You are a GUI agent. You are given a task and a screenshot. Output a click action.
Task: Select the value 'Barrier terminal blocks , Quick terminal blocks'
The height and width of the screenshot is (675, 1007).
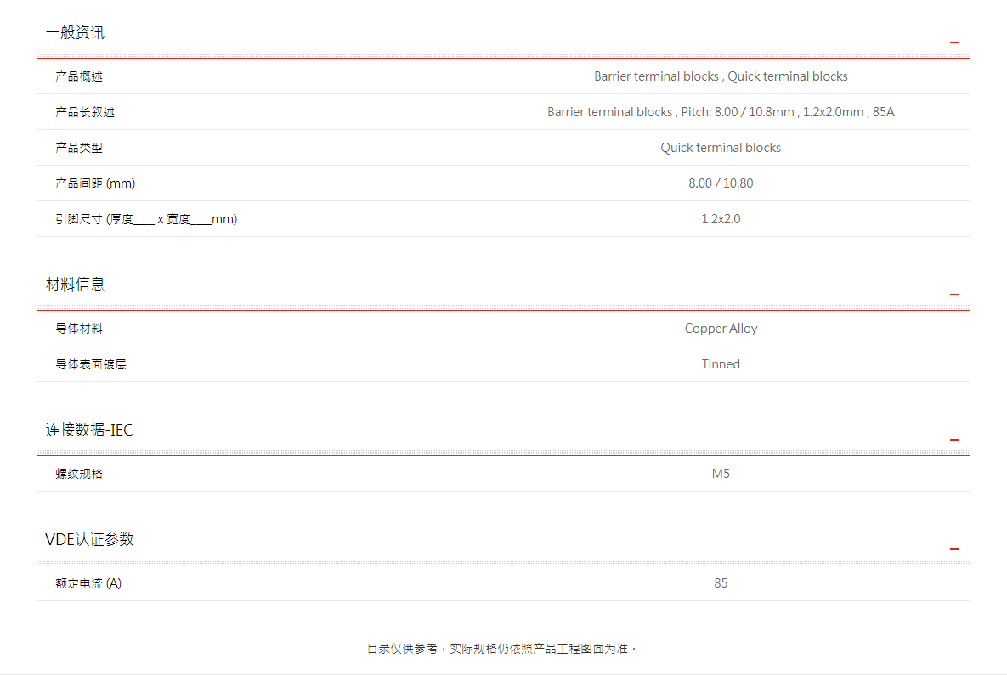[721, 76]
